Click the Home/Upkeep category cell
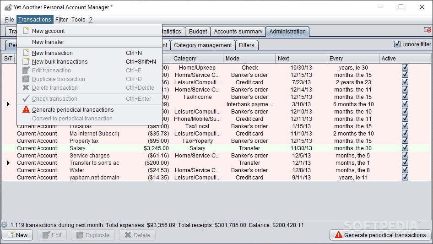This screenshot has height=244, width=433. (197, 68)
